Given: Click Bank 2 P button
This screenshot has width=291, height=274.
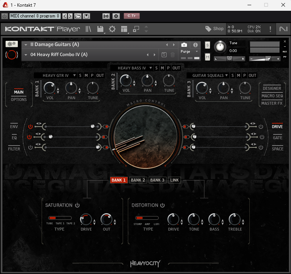Looking at the screenshot, I should [168, 68].
